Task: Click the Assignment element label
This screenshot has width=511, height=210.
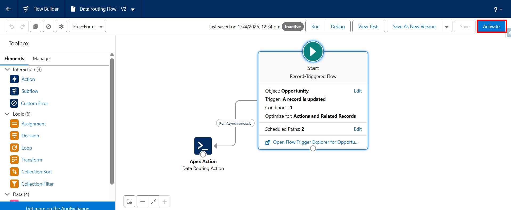Action: coord(34,124)
